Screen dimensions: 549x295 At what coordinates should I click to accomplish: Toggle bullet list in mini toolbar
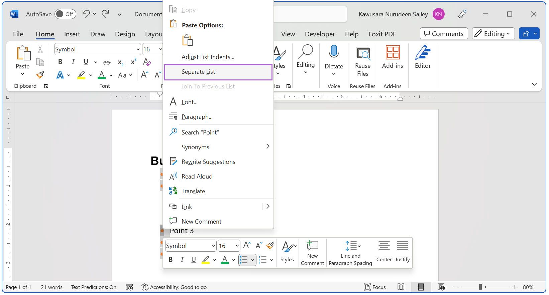pyautogui.click(x=244, y=260)
